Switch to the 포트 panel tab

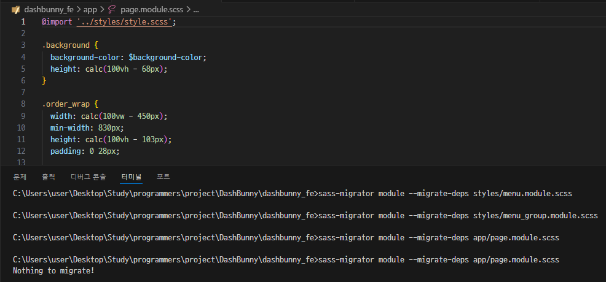point(163,177)
